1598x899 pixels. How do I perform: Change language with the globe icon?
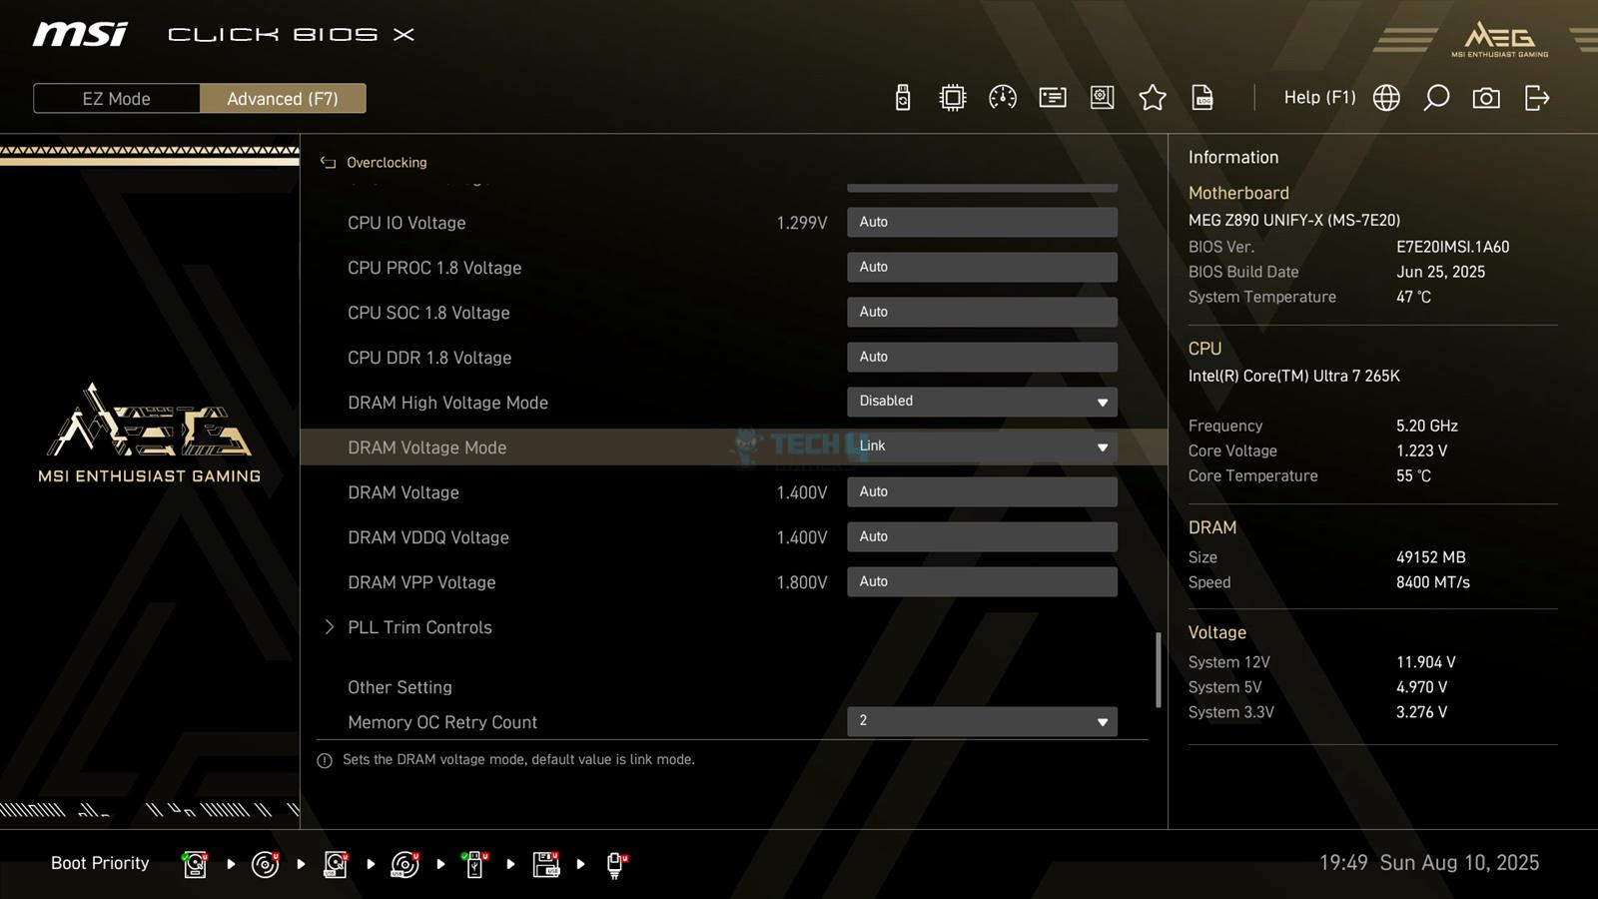click(x=1386, y=98)
